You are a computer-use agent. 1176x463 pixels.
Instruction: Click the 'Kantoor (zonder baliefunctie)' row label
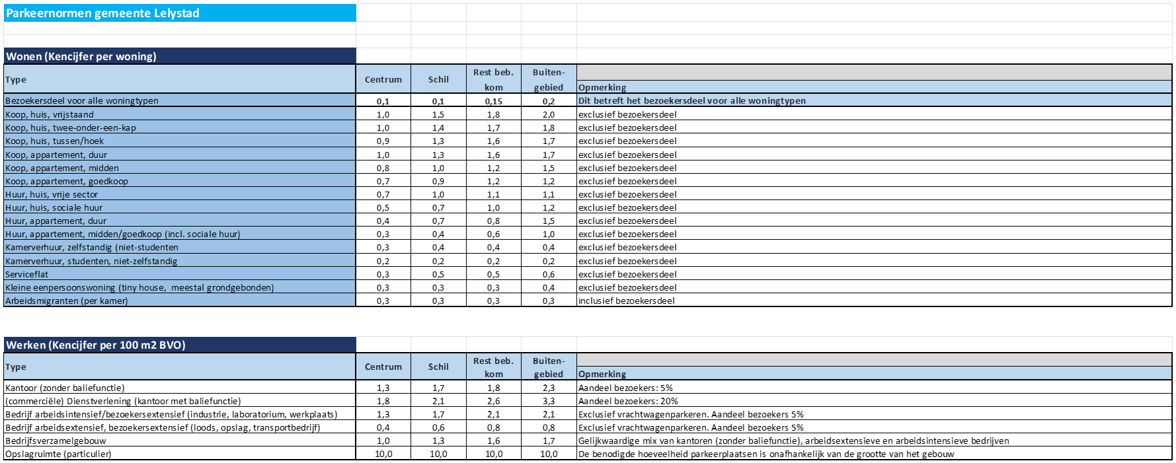(x=180, y=388)
